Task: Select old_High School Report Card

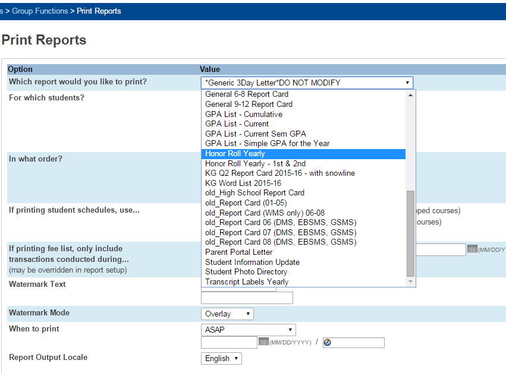Action: click(303, 193)
